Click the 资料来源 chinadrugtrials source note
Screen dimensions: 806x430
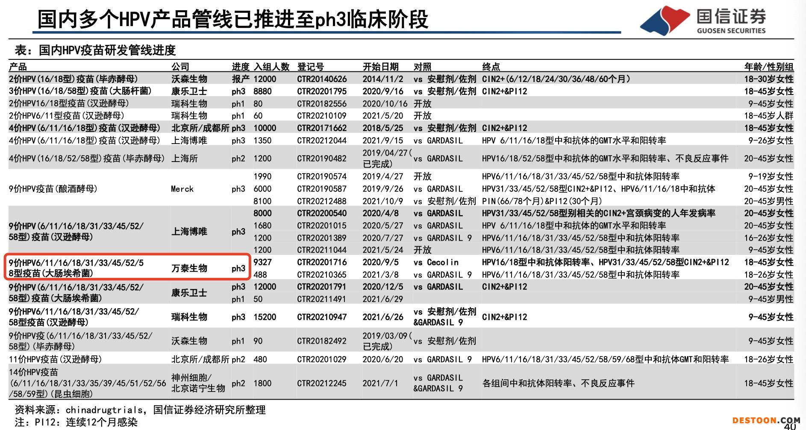click(x=140, y=410)
